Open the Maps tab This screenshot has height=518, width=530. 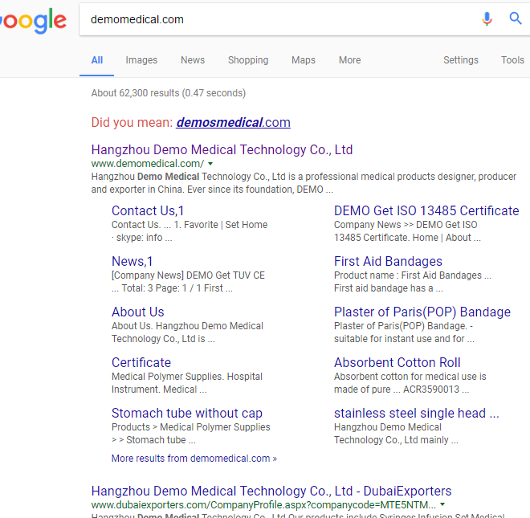point(304,60)
